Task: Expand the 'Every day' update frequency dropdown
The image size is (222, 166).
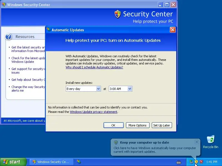Action: 98,89
